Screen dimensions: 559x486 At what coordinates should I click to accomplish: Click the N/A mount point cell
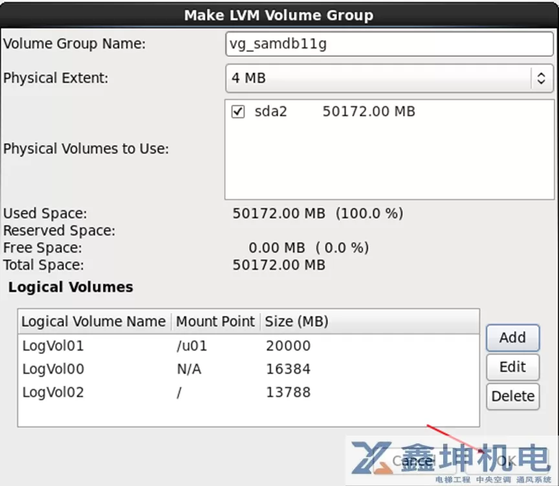[x=189, y=369]
